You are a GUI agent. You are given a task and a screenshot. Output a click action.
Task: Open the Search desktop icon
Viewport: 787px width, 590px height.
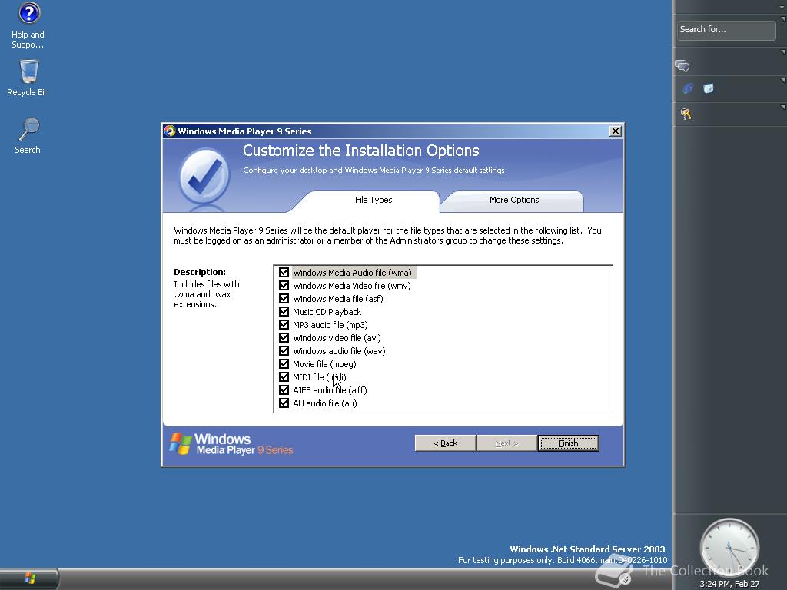(x=28, y=135)
